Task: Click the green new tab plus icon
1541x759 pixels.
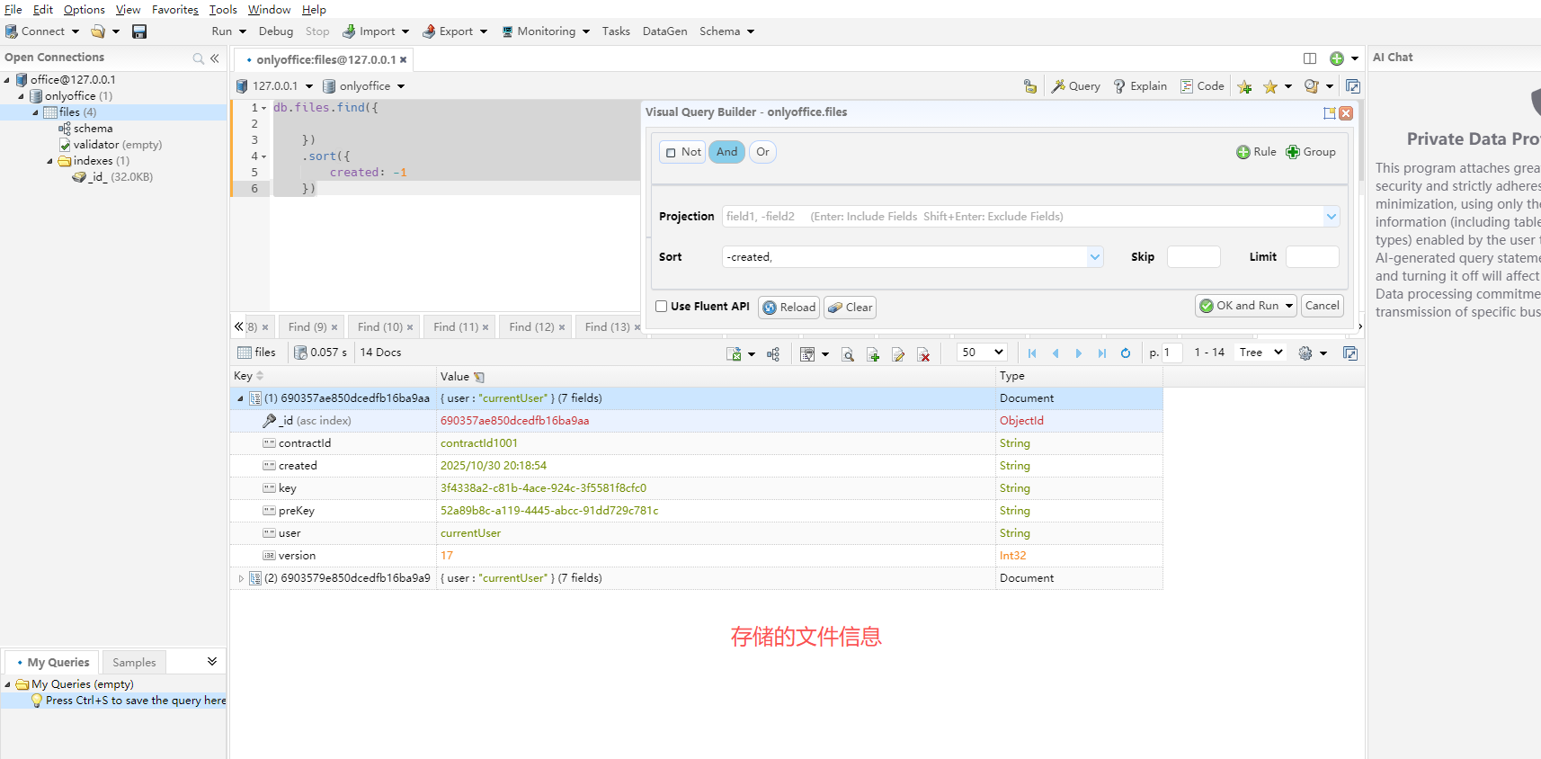Action: [x=1337, y=58]
